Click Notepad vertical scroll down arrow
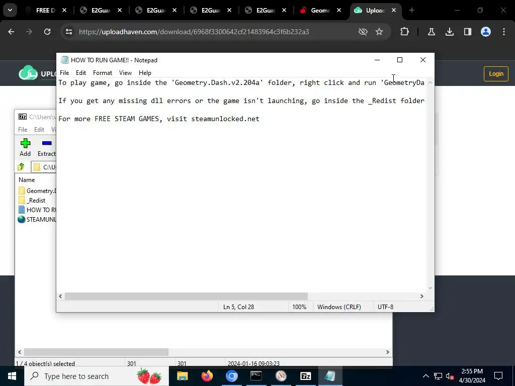This screenshot has height=386, width=515. pyautogui.click(x=431, y=288)
